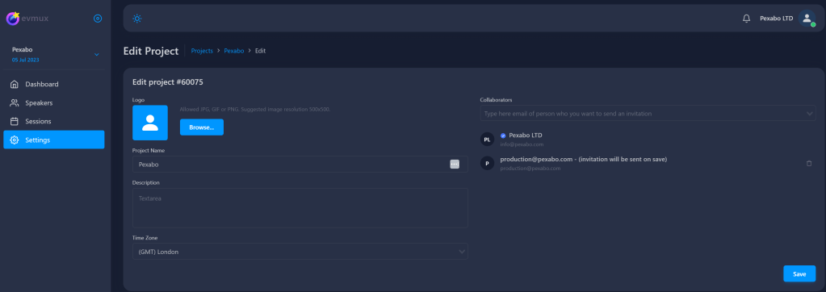Focus the Project Name input field
The height and width of the screenshot is (292, 826).
pyautogui.click(x=300, y=165)
